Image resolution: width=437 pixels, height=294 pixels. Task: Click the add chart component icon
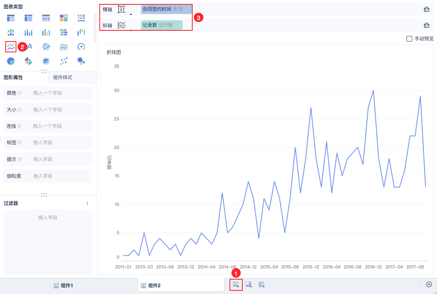pyautogui.click(x=236, y=285)
